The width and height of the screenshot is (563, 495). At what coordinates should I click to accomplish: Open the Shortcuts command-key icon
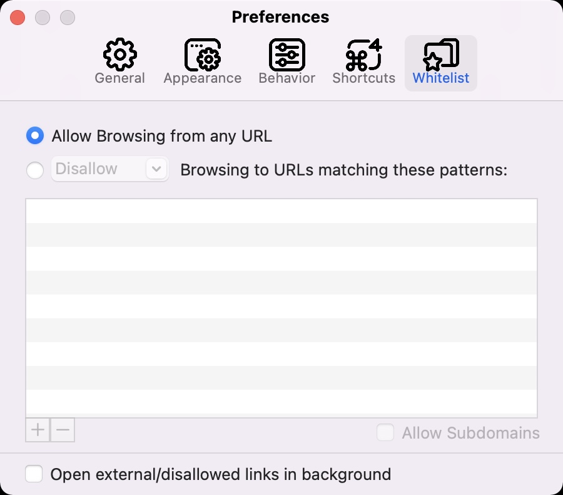pyautogui.click(x=363, y=55)
